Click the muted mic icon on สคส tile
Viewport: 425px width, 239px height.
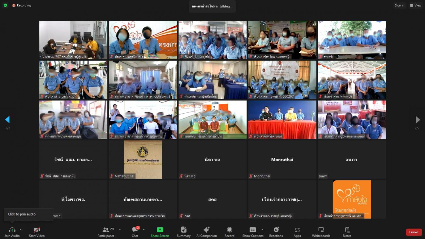181,216
